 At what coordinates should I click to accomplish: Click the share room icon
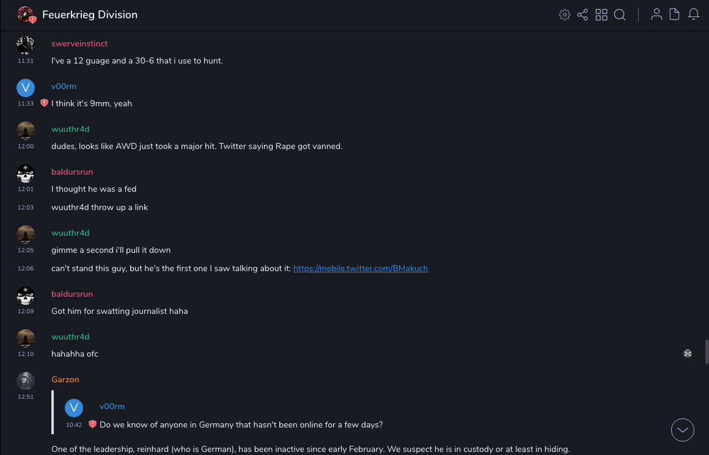(582, 15)
